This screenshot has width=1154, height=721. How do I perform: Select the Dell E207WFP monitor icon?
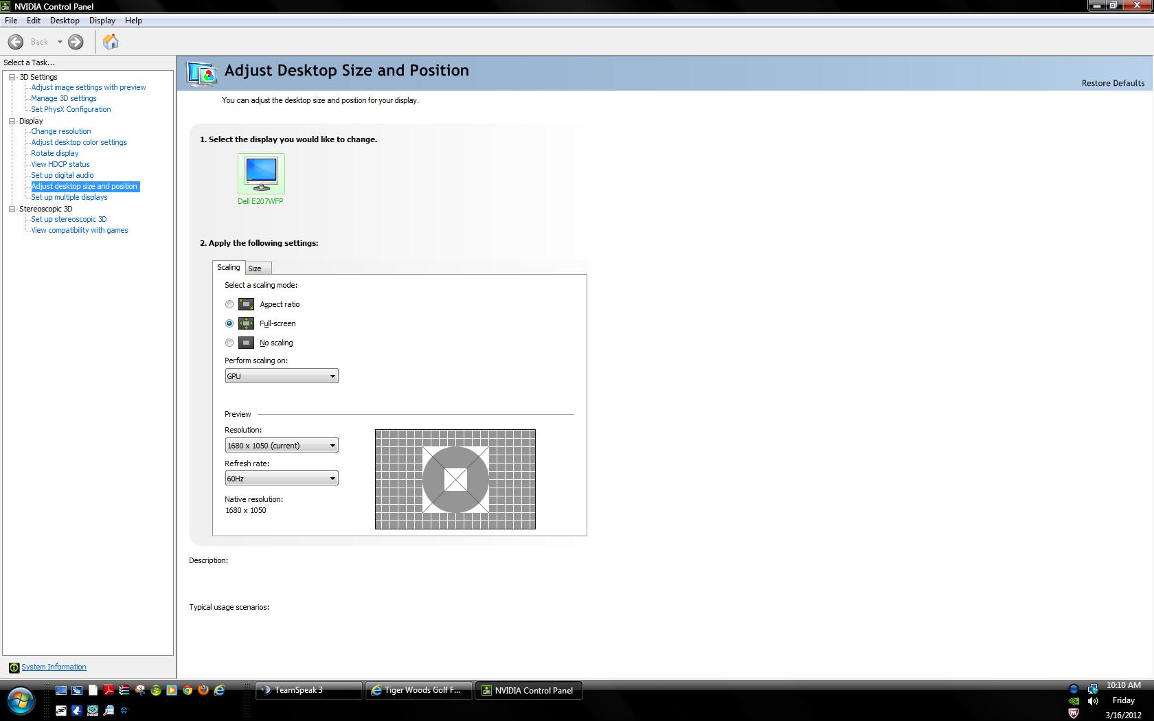point(261,174)
